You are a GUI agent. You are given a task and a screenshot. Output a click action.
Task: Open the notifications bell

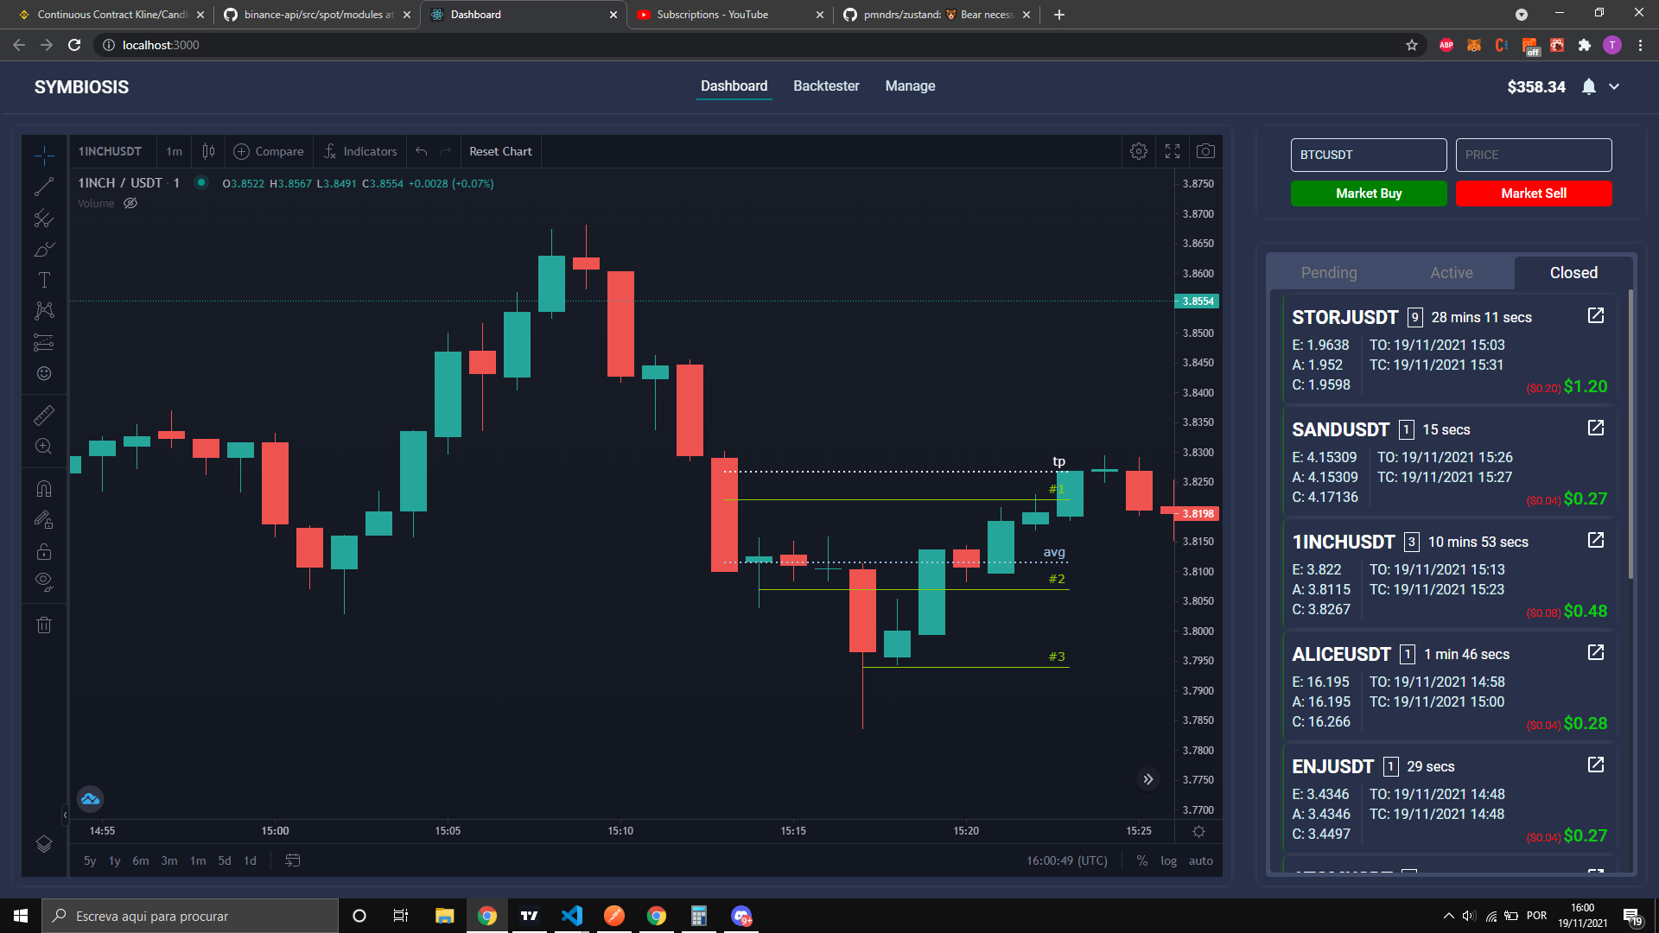point(1588,86)
